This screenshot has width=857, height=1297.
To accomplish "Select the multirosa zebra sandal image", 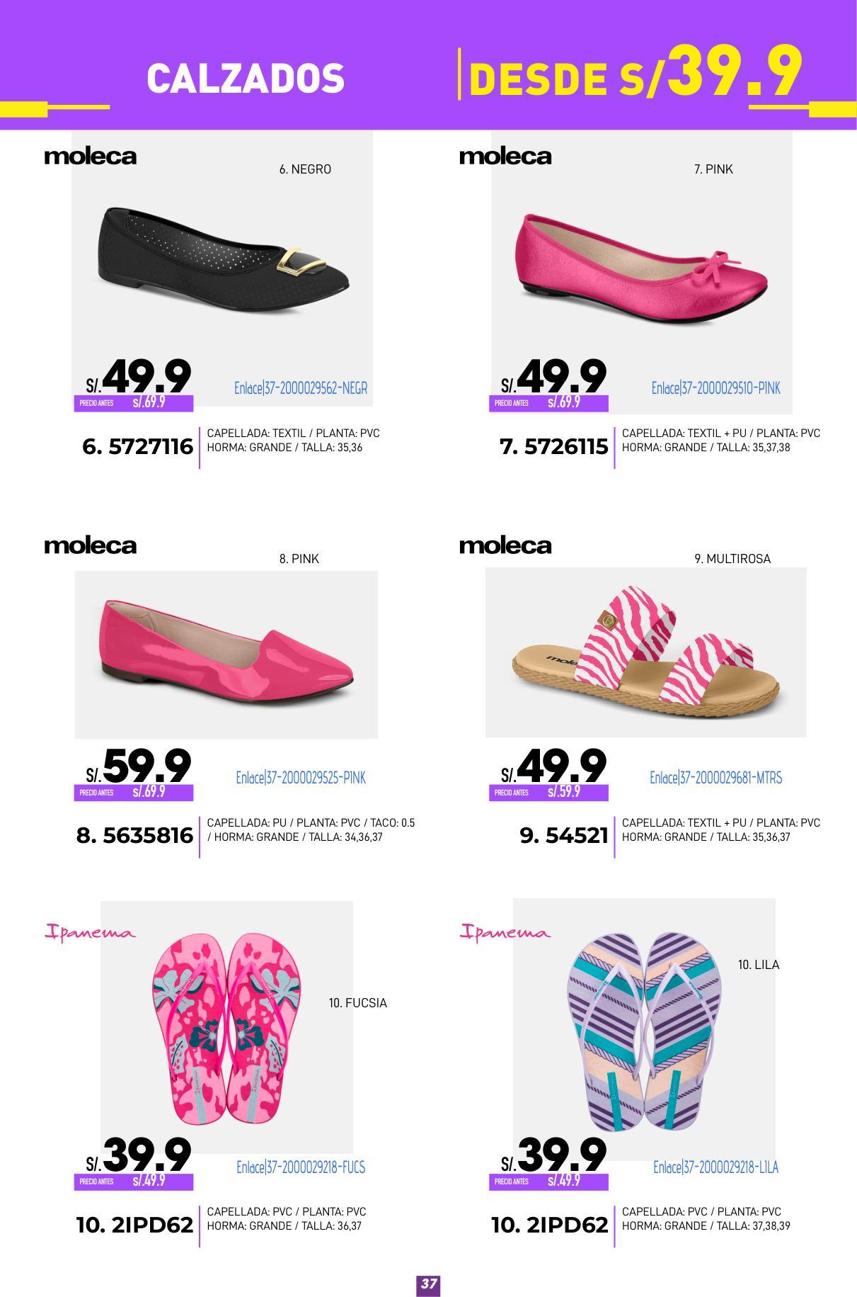I will click(x=645, y=652).
